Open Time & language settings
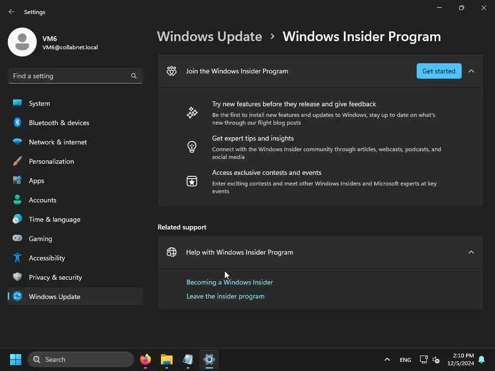495x371 pixels. click(x=75, y=219)
